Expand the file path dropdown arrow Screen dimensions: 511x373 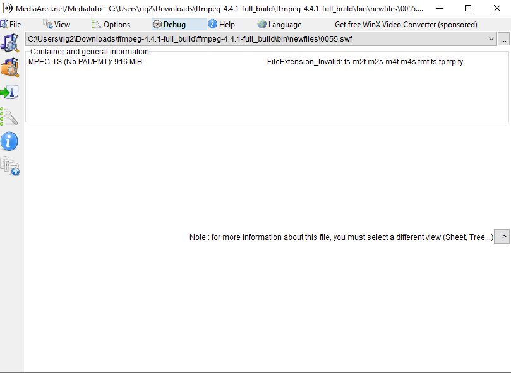[491, 39]
